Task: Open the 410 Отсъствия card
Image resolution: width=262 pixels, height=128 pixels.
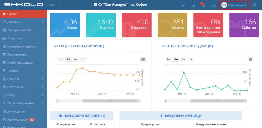Action: coord(137,25)
